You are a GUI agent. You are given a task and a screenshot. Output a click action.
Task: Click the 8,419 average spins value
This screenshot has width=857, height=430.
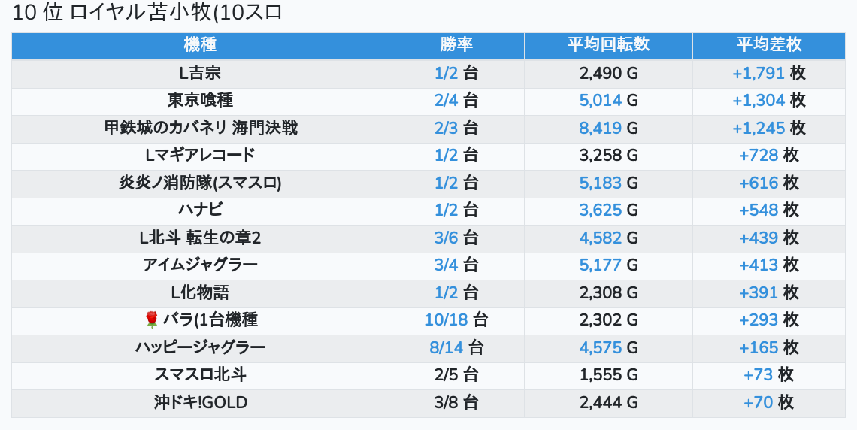[x=600, y=129]
